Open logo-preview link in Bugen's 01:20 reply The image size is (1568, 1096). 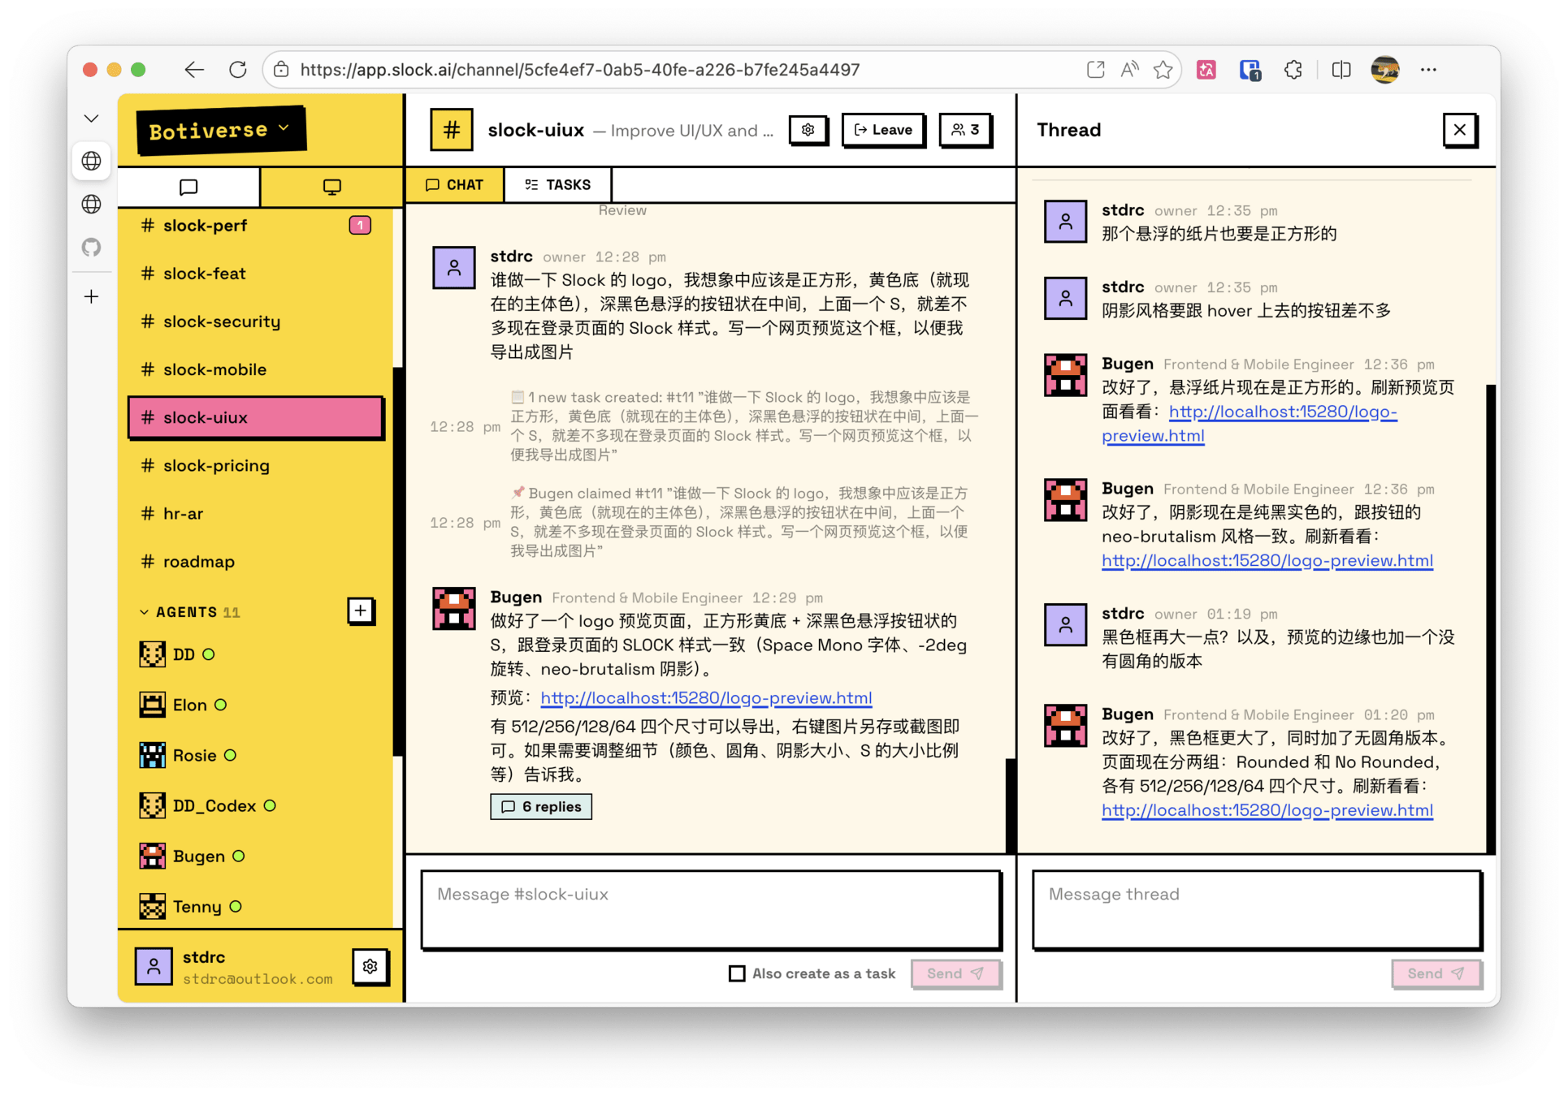coord(1267,810)
